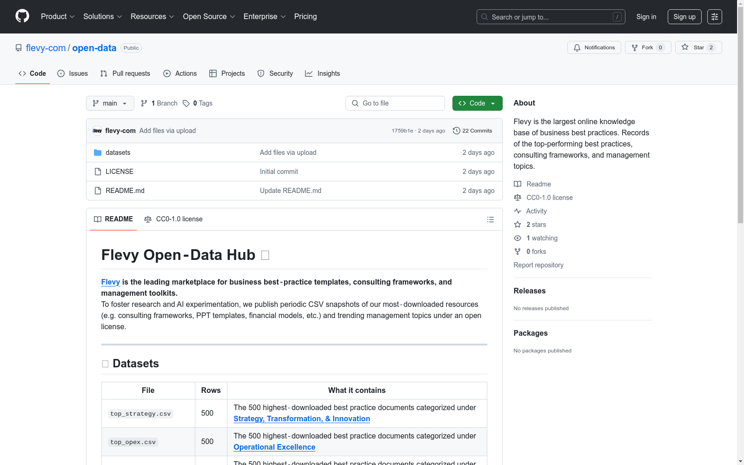Click the Sign up button
The image size is (744, 465).
(684, 17)
